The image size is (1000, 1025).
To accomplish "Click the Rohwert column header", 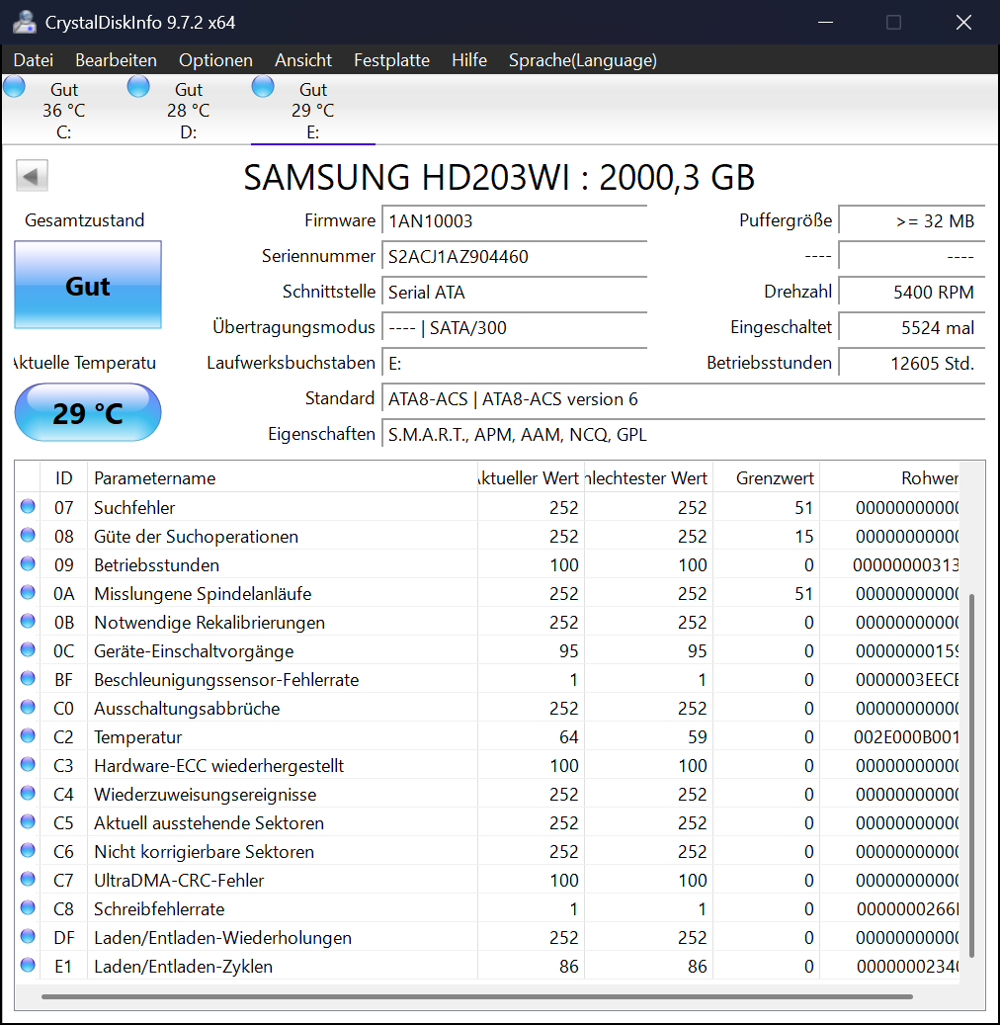I will [x=889, y=477].
